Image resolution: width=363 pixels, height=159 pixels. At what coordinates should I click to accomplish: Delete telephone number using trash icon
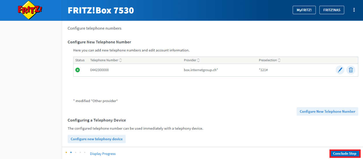tap(351, 70)
